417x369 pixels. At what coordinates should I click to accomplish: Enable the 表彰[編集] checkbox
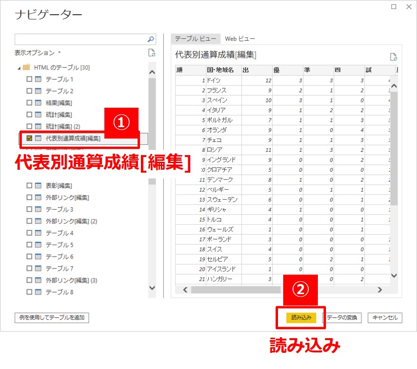pyautogui.click(x=29, y=185)
